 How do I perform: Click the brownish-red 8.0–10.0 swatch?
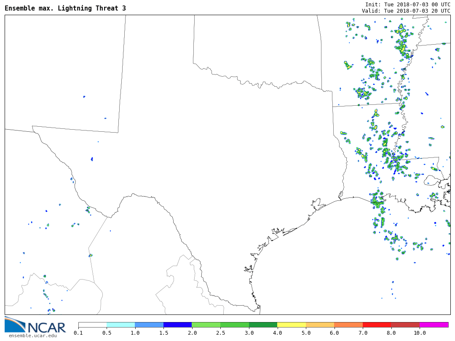tap(405, 325)
